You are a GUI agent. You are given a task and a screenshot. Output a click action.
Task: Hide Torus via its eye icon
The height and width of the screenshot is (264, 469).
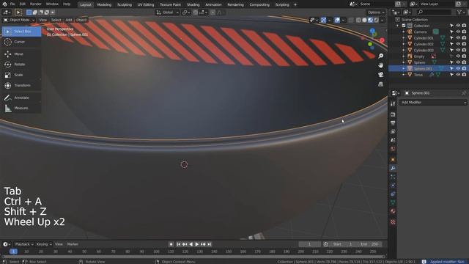pos(458,75)
